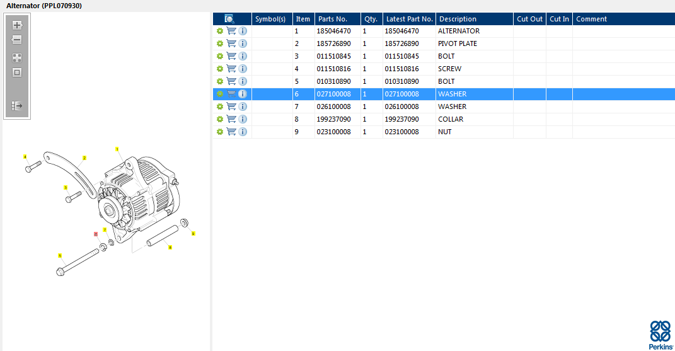This screenshot has height=351, width=675.
Task: Show info for PIVOT PLATE
Action: coord(243,43)
